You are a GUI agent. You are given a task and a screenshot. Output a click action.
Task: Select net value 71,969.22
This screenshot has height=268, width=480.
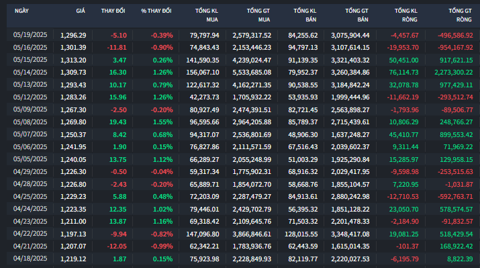pyautogui.click(x=458, y=146)
